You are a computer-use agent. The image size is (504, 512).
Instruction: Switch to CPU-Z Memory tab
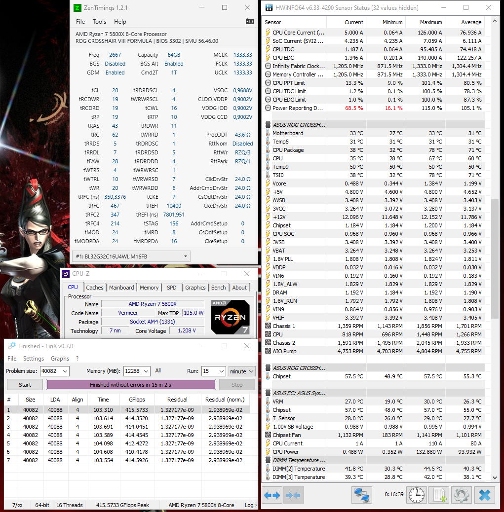click(149, 288)
